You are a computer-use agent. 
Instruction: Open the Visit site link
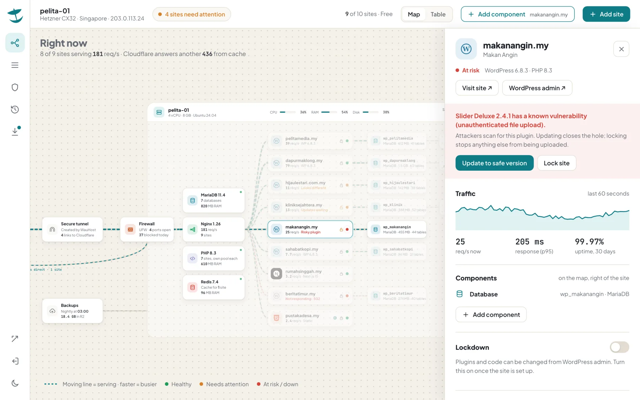coord(477,88)
